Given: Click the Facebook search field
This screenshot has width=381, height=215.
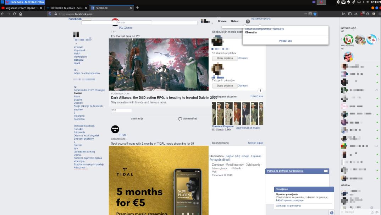Looking at the screenshot, I should point(139,23).
